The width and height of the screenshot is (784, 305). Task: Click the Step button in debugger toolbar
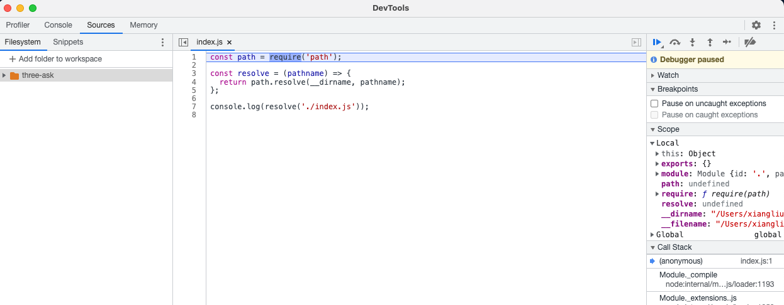tap(727, 42)
